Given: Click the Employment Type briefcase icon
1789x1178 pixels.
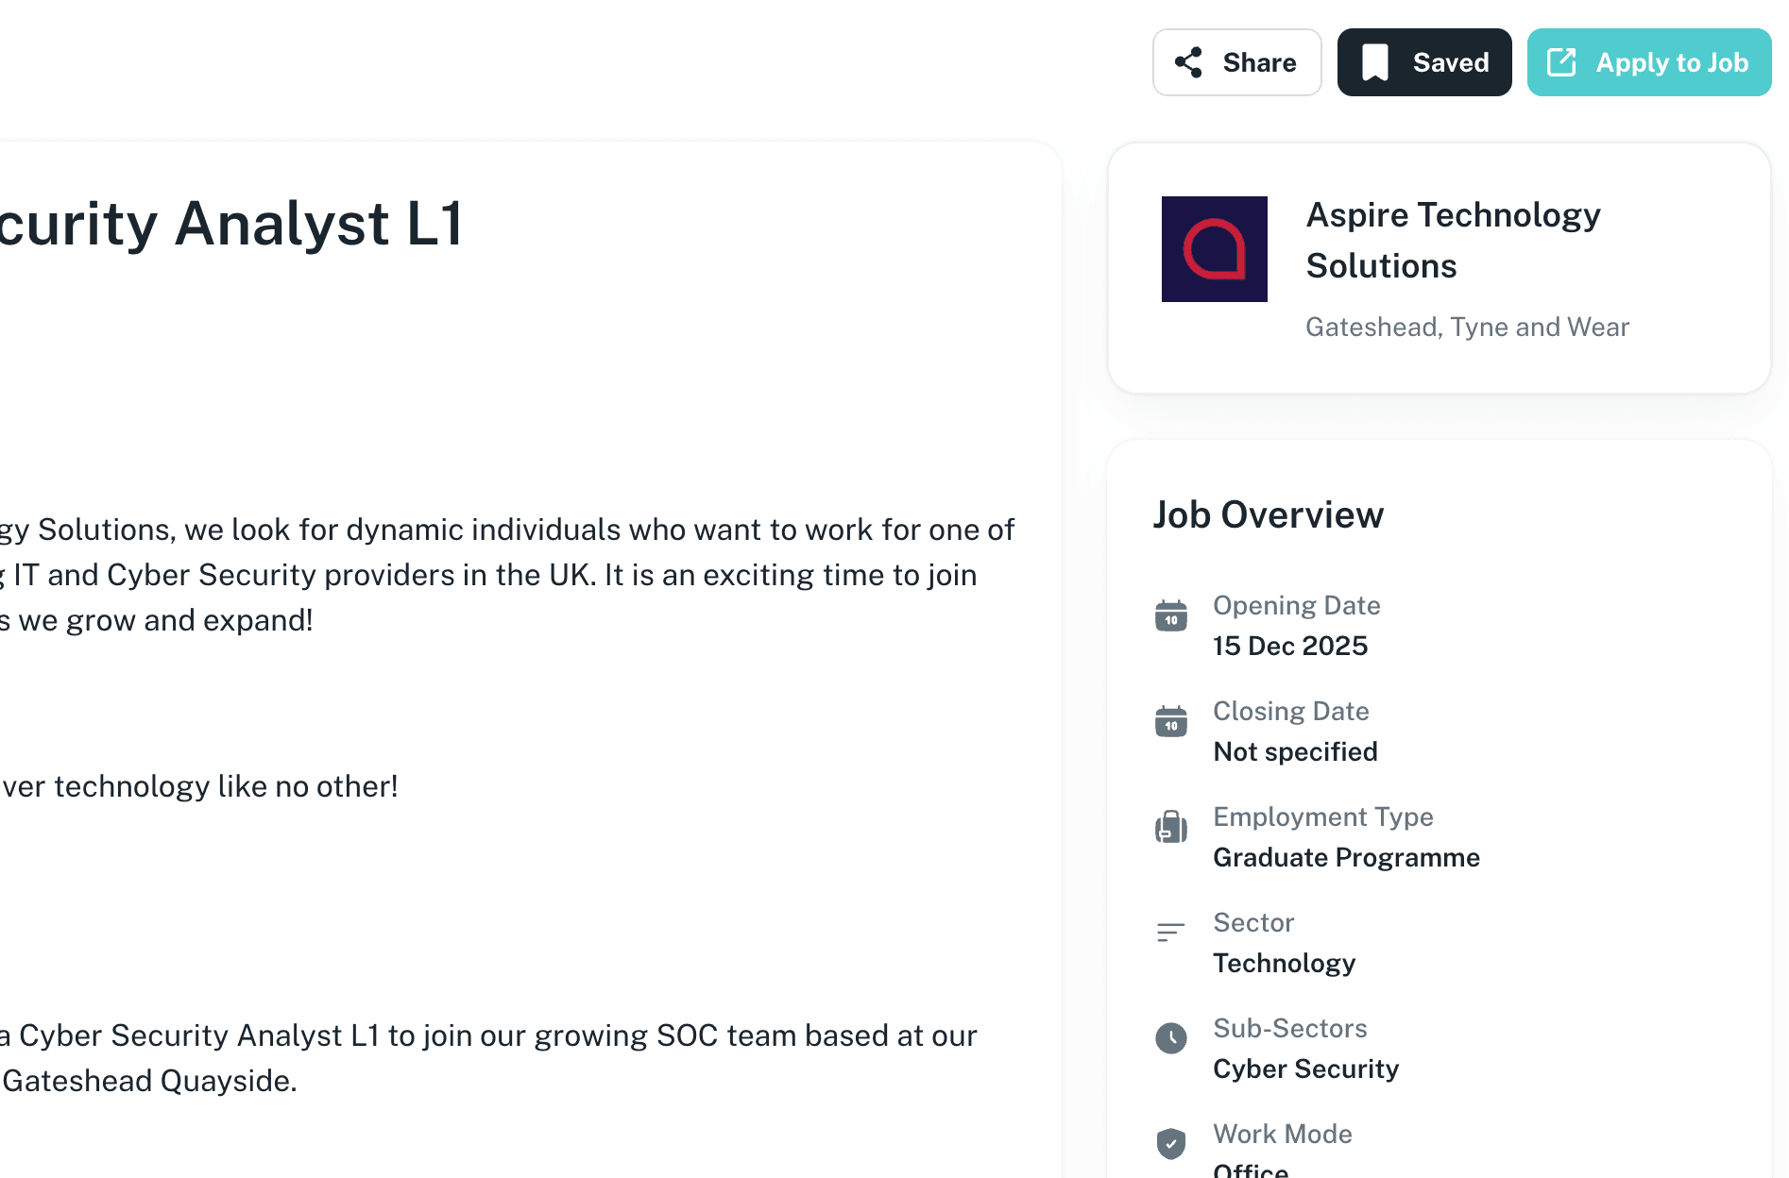Looking at the screenshot, I should pos(1171,827).
